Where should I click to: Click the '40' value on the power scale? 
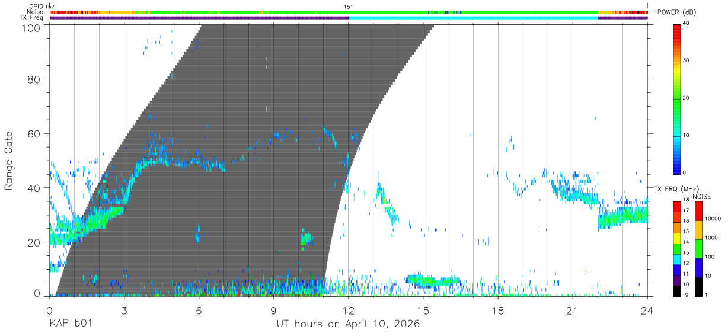687,24
